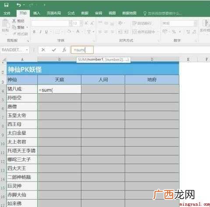This screenshot has height=207, width=210.
Task: Switch to the 视图 (View) tab
Action: (x=112, y=13)
